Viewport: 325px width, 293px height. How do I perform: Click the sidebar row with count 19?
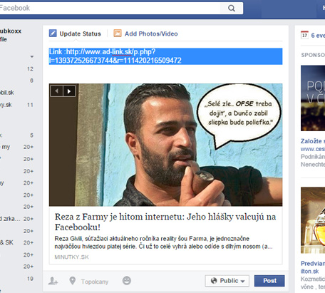pyautogui.click(x=17, y=279)
